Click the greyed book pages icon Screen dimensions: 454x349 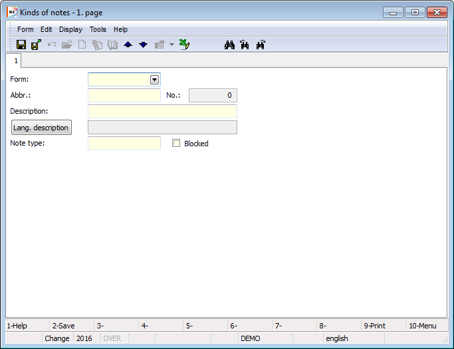pos(112,45)
